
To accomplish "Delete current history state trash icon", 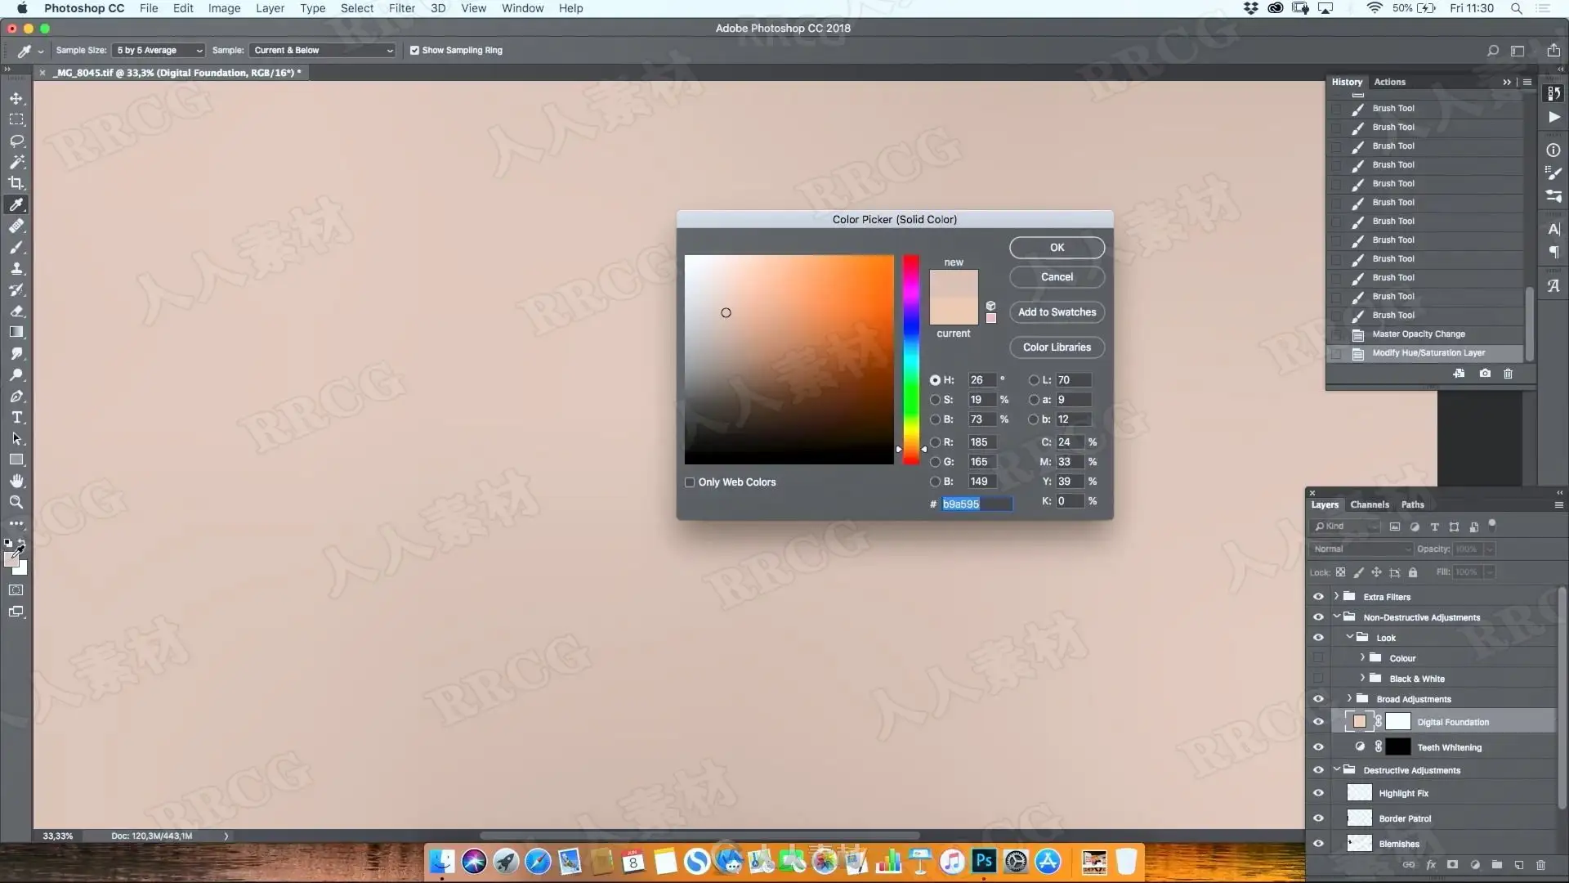I will coord(1508,374).
